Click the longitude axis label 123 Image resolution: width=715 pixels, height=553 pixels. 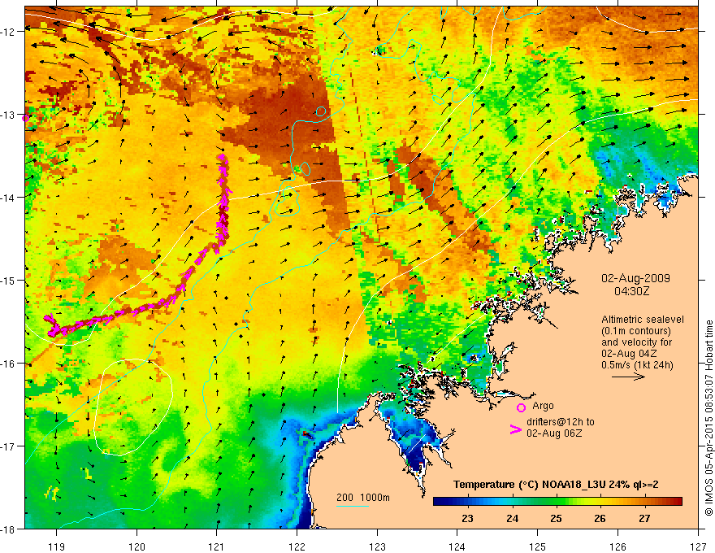pos(377,546)
